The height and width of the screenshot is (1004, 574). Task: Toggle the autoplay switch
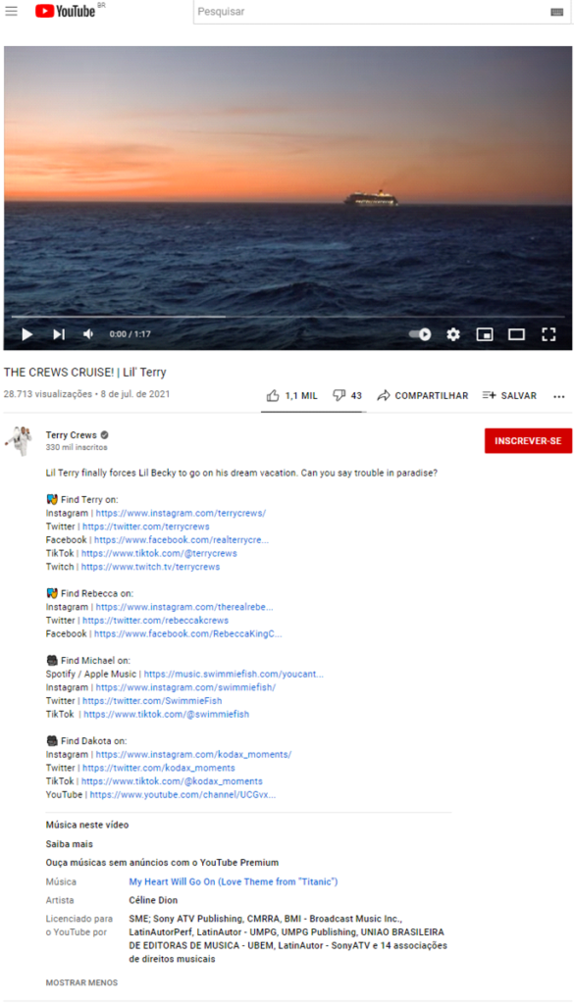pyautogui.click(x=420, y=334)
